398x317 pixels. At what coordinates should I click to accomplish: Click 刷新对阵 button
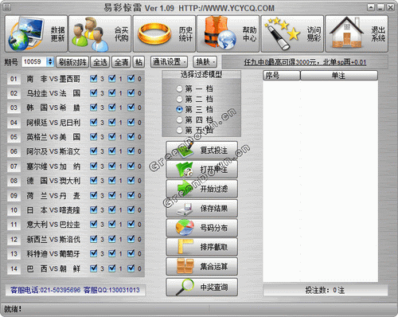72,62
